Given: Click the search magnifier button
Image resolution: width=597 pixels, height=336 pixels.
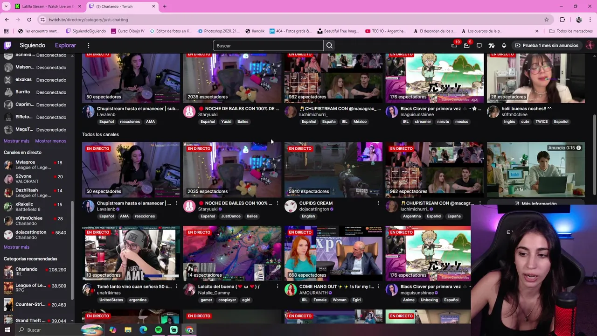Looking at the screenshot, I should click(x=329, y=45).
